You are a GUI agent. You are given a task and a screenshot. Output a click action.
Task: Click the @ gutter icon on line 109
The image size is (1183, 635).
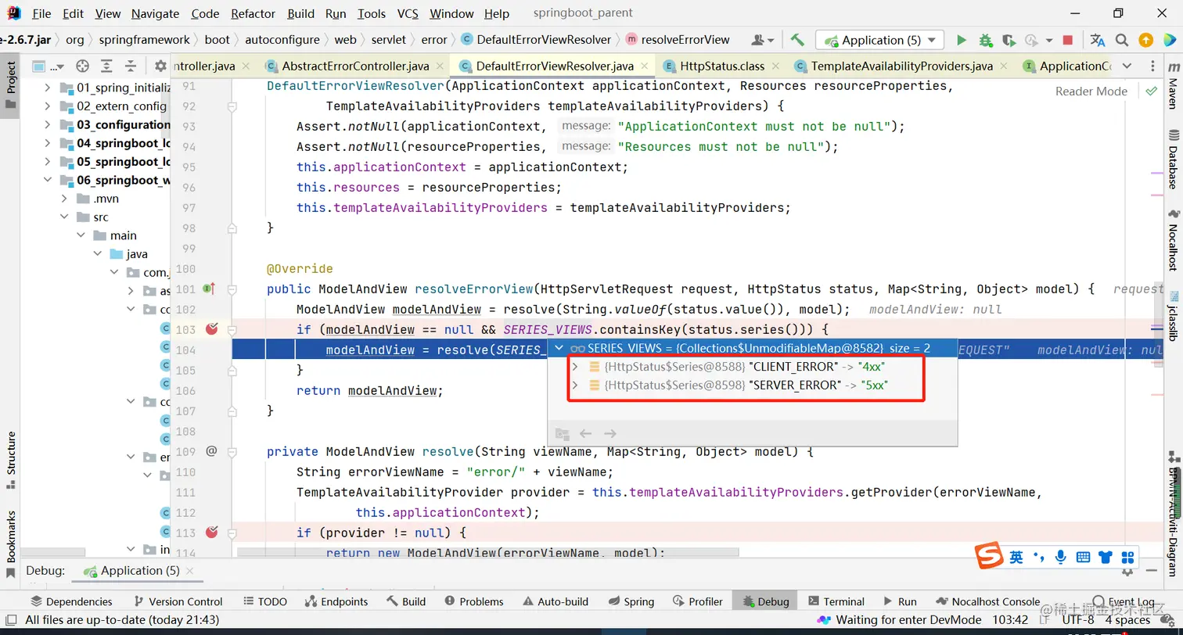tap(211, 451)
